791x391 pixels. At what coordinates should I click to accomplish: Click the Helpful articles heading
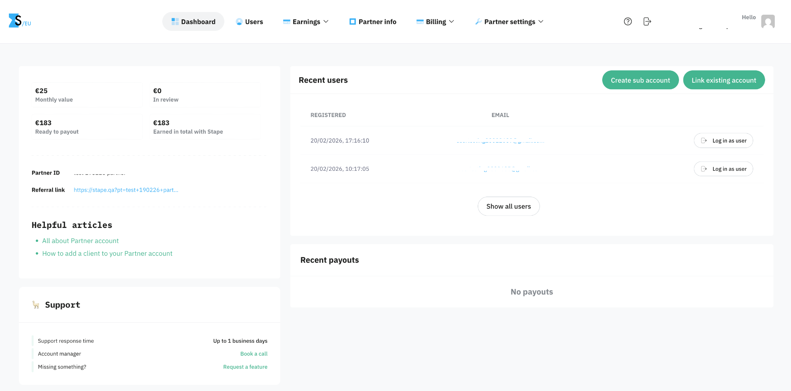(72, 225)
